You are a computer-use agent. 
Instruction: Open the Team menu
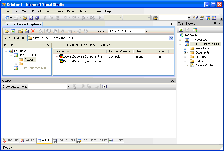[59, 11]
